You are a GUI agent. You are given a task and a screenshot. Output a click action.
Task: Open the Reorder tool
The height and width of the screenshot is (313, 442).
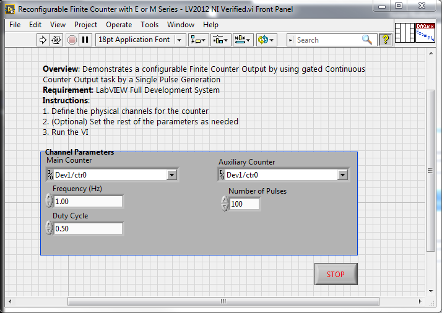pyautogui.click(x=267, y=40)
